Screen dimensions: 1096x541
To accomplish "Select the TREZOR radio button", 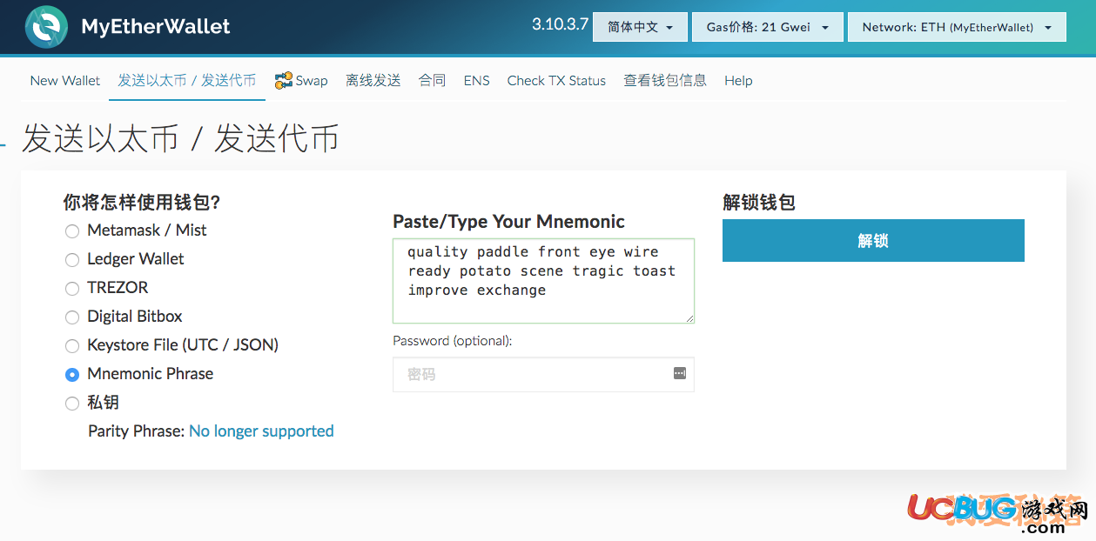I will click(x=72, y=289).
